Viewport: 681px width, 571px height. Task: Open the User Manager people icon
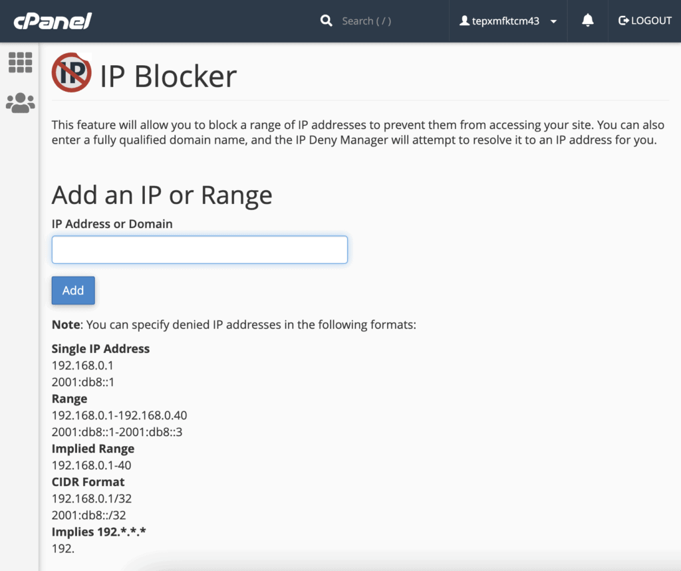coord(20,103)
